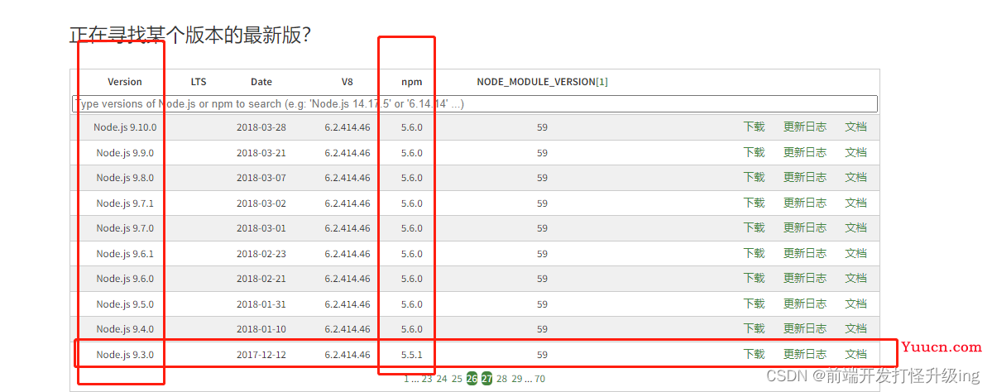The image size is (992, 392).
Task: Download Node.js 9.8.0
Action: coord(754,177)
